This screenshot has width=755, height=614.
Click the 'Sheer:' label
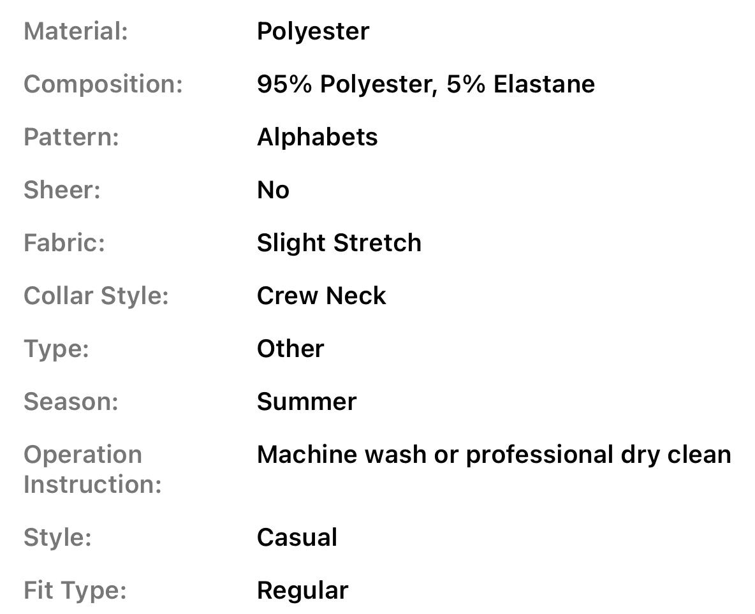tap(62, 190)
